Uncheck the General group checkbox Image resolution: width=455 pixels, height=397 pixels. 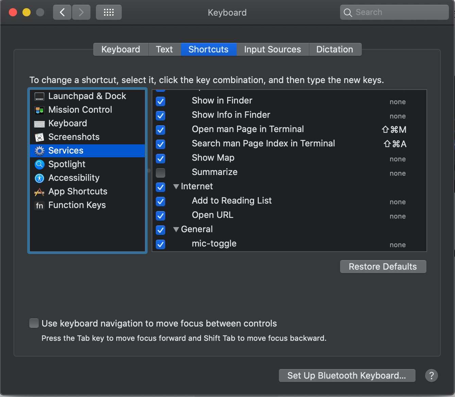(161, 230)
